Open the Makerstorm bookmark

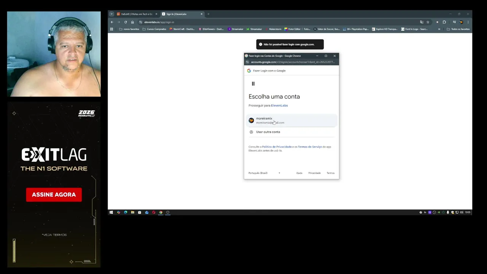click(x=273, y=29)
